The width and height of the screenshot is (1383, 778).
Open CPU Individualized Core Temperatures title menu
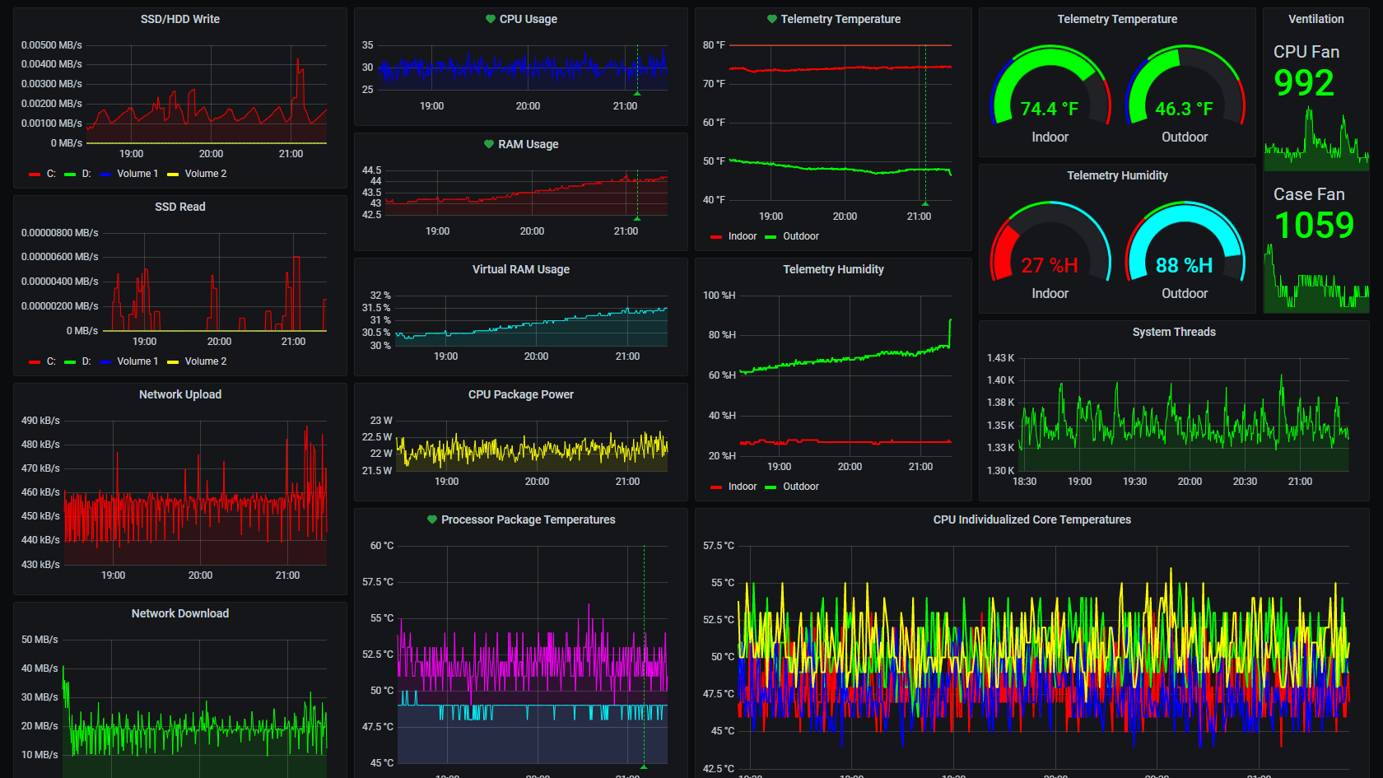click(x=1031, y=519)
